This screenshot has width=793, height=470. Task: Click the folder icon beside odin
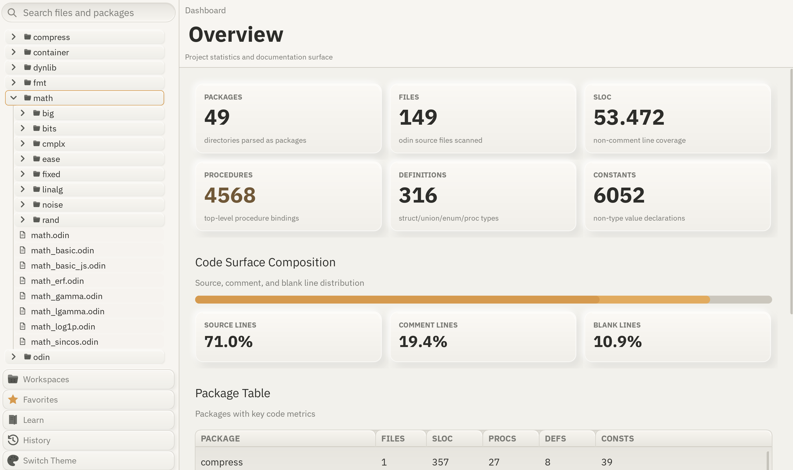click(28, 357)
